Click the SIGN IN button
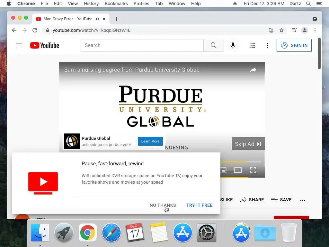 294,45
